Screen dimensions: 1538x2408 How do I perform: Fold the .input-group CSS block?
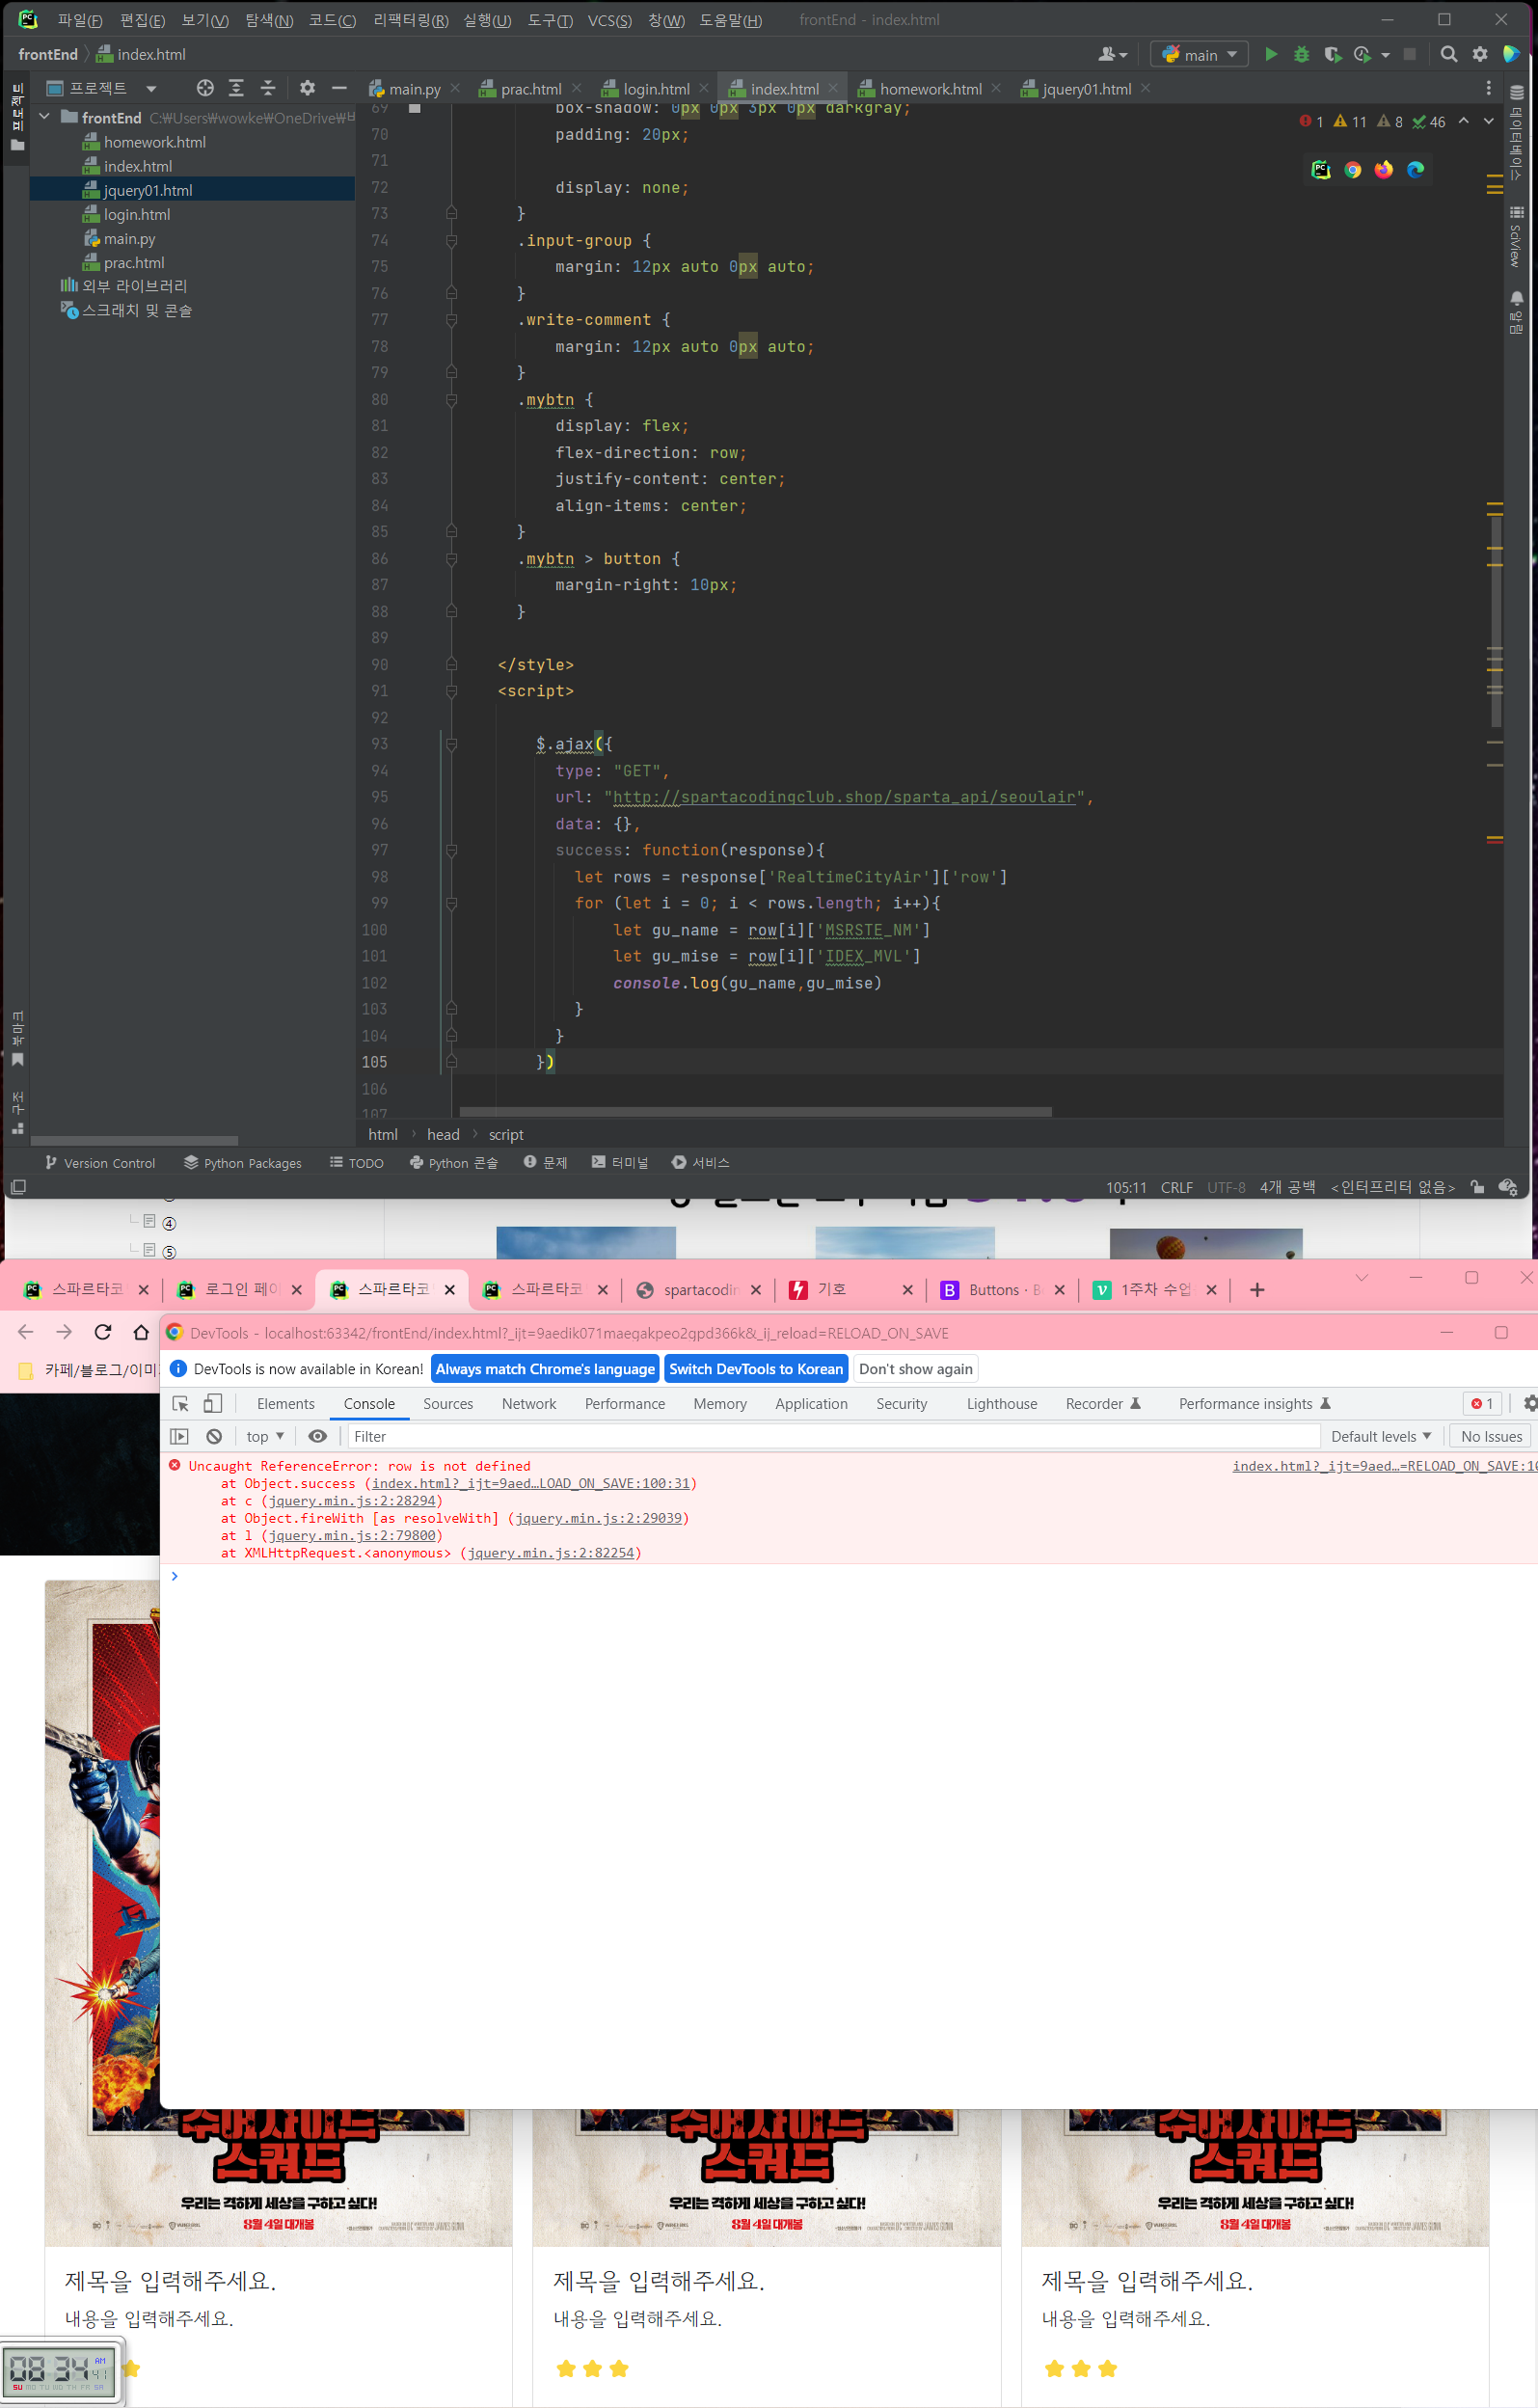coord(451,241)
